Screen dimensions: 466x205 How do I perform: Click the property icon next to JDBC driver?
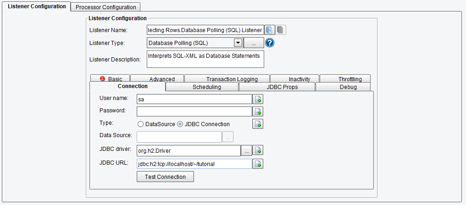pos(258,150)
